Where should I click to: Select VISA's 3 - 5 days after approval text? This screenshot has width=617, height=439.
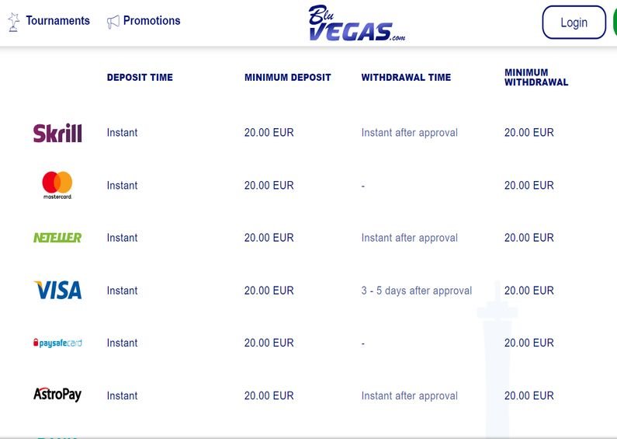click(416, 291)
